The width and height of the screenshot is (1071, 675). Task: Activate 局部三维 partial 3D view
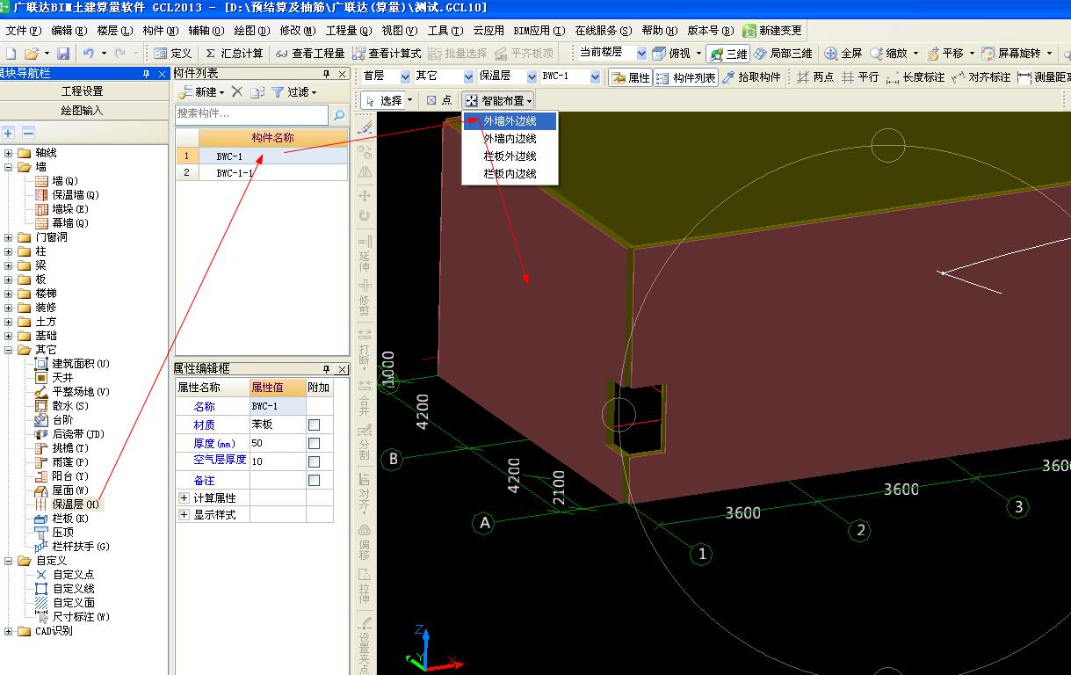point(783,54)
